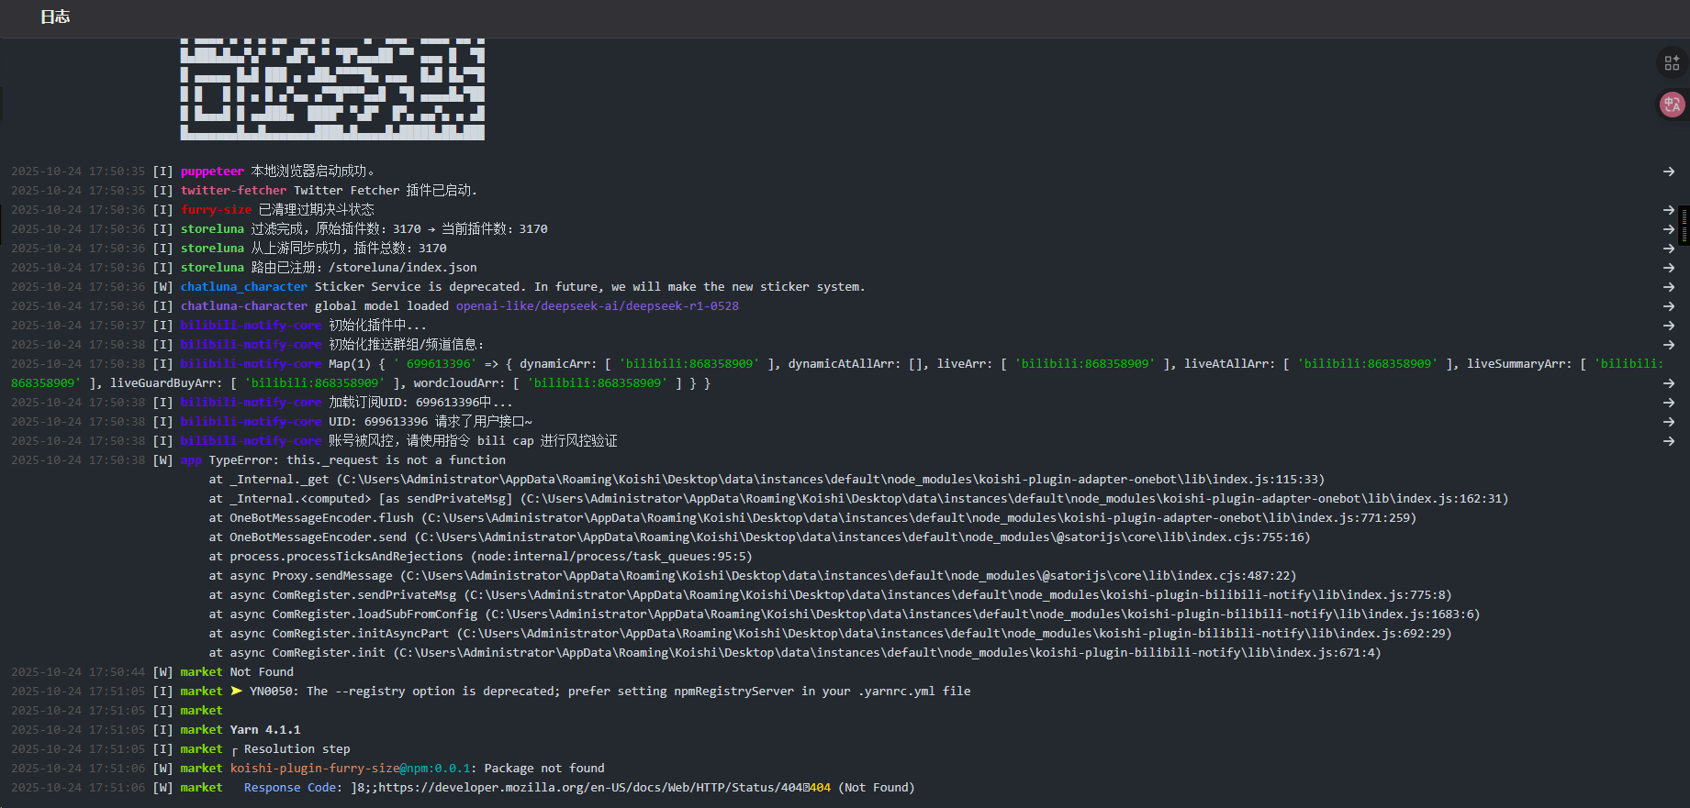Click arrow beside storeluna 路由已注册 log entry

point(1668,268)
